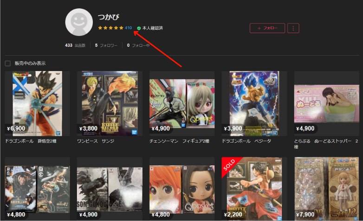Click the ドラゴンボール ベジータ title
The width and height of the screenshot is (363, 221).
click(x=246, y=141)
